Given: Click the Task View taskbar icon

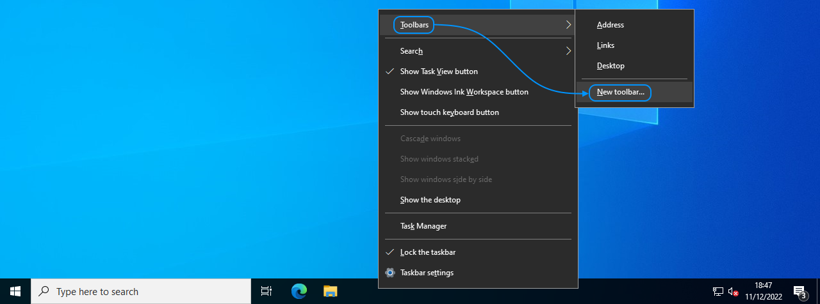Looking at the screenshot, I should pyautogui.click(x=266, y=291).
